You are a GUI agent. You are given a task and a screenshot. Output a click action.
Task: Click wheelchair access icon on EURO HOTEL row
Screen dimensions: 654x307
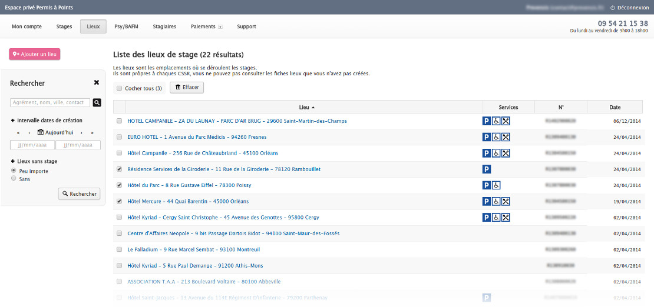pyautogui.click(x=496, y=137)
